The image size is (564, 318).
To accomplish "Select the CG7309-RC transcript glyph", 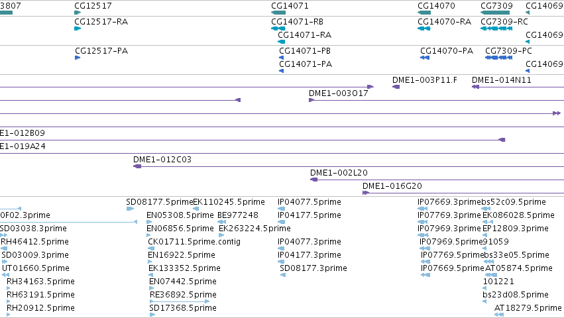I will [496, 28].
